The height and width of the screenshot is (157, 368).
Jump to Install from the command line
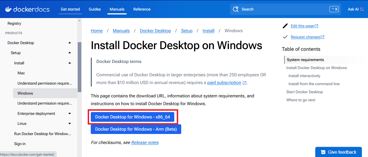coord(314,84)
